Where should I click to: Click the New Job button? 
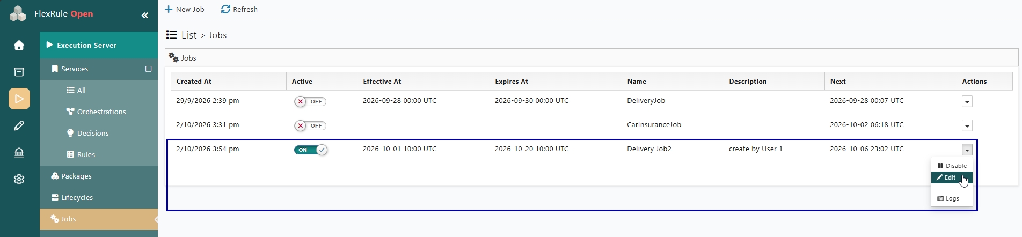(184, 10)
